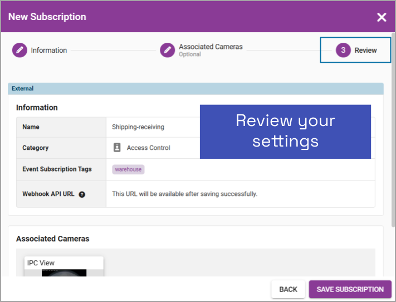Click the webhook URL availability message
This screenshot has width=396, height=302.
pyautogui.click(x=184, y=194)
